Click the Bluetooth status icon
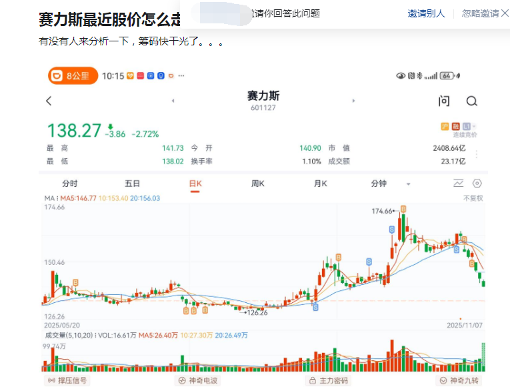Screen dimensions: 510x387 pos(419,76)
